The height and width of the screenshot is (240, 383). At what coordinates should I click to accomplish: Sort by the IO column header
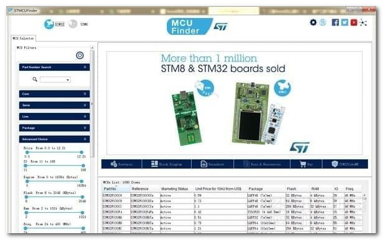tap(338, 189)
